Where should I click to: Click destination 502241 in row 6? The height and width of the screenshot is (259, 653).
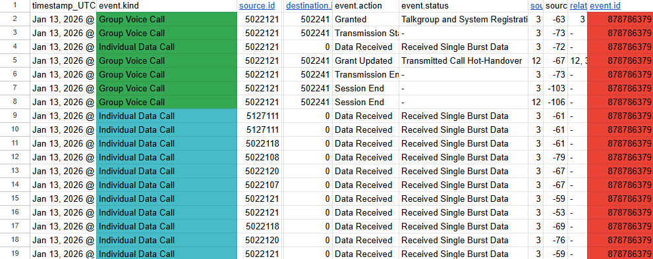tap(308, 75)
